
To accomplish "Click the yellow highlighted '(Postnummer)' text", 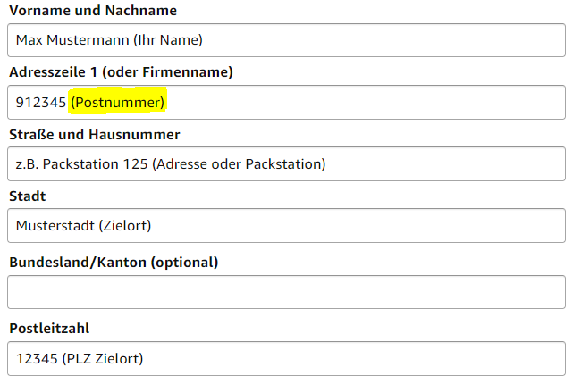I will click(118, 104).
